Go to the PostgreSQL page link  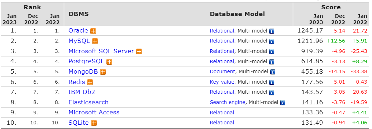coord(86,61)
